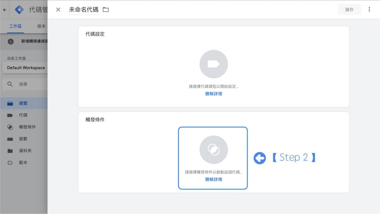Open 瞭解詳情 link under 觸發條件
The width and height of the screenshot is (380, 214).
coord(214,179)
